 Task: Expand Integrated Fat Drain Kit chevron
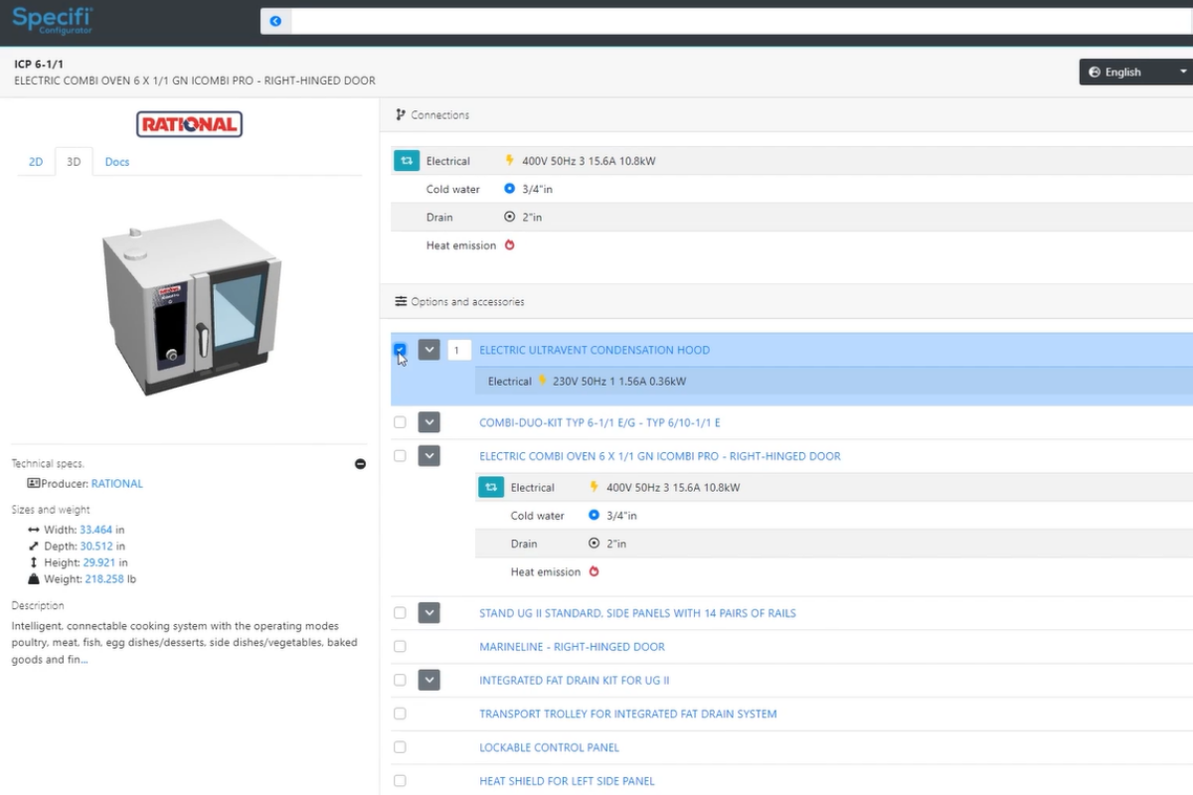pyautogui.click(x=429, y=681)
